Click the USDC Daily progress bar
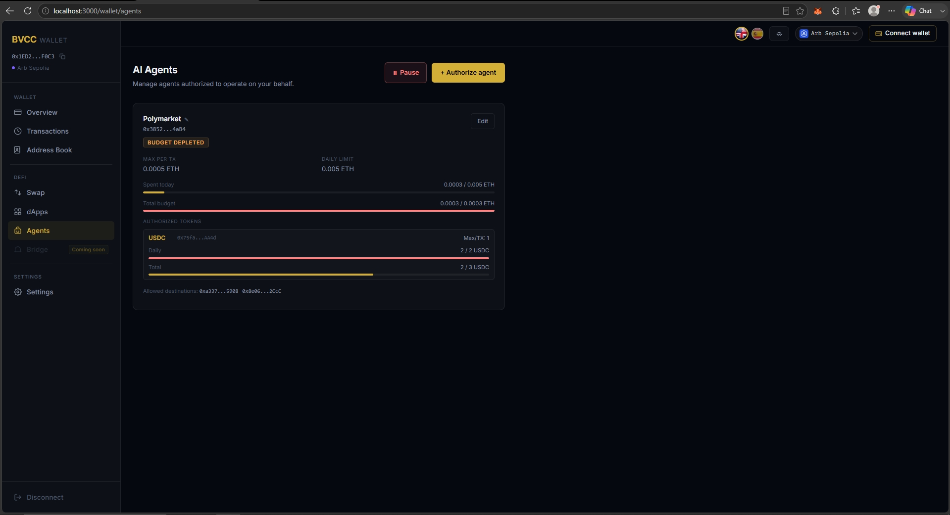 (319, 258)
